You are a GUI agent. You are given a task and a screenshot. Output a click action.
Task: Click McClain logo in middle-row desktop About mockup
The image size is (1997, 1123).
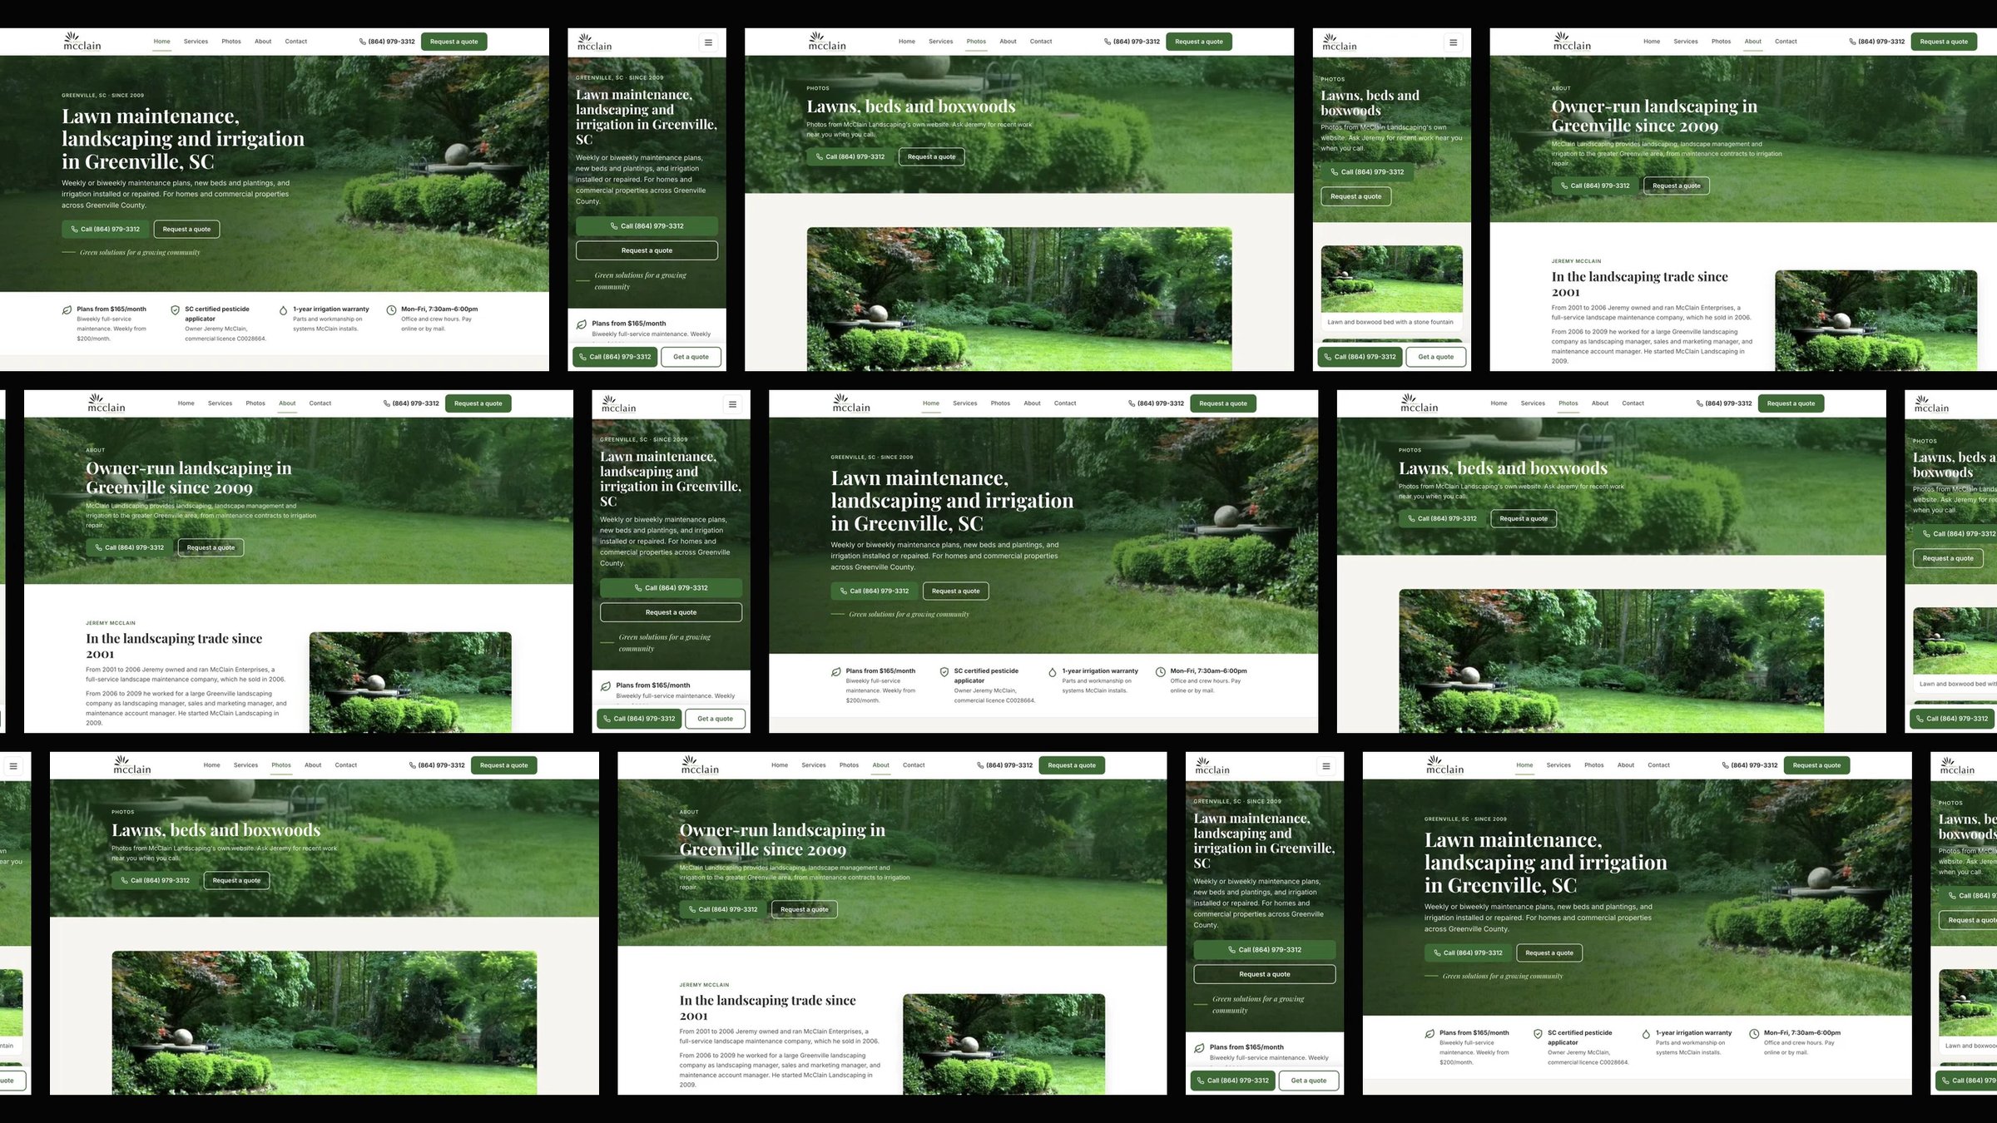click(x=107, y=403)
